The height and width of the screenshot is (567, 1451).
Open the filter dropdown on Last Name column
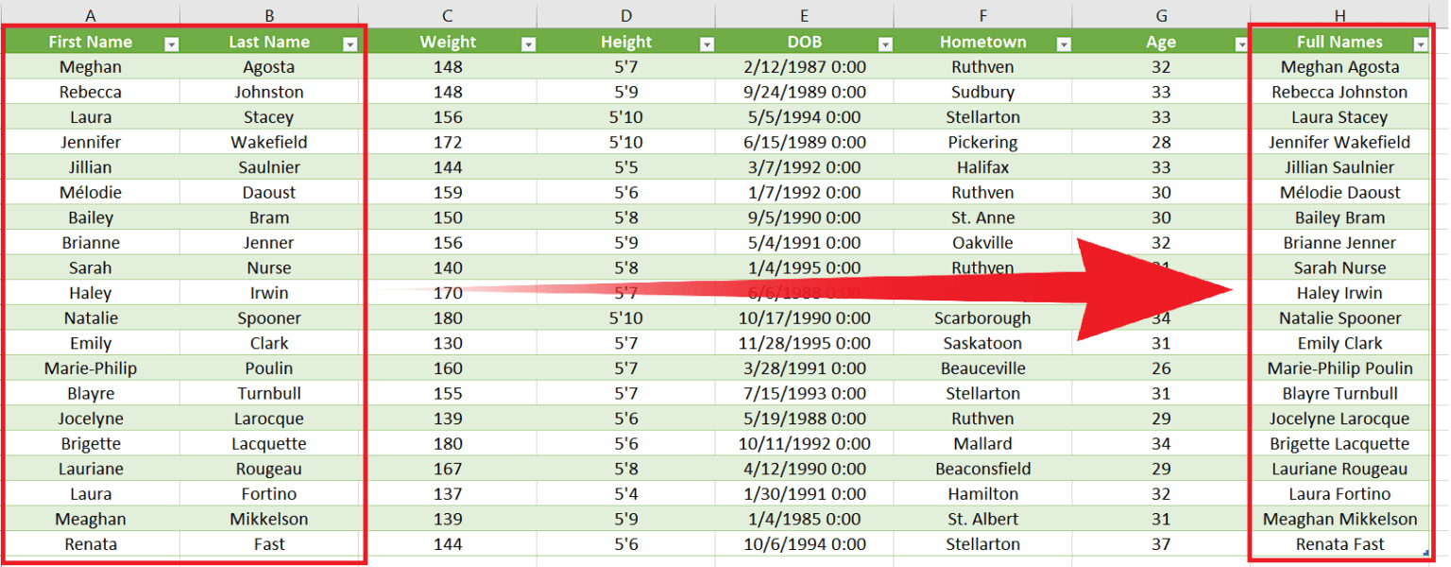click(349, 43)
